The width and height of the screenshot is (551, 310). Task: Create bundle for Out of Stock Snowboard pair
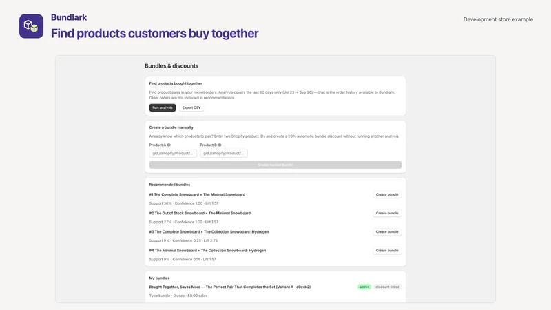[x=387, y=213]
